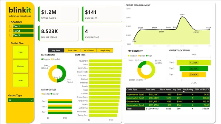The image size is (221, 124).
Task: Click the $205K peak point on establishment chart
Action: point(182,17)
